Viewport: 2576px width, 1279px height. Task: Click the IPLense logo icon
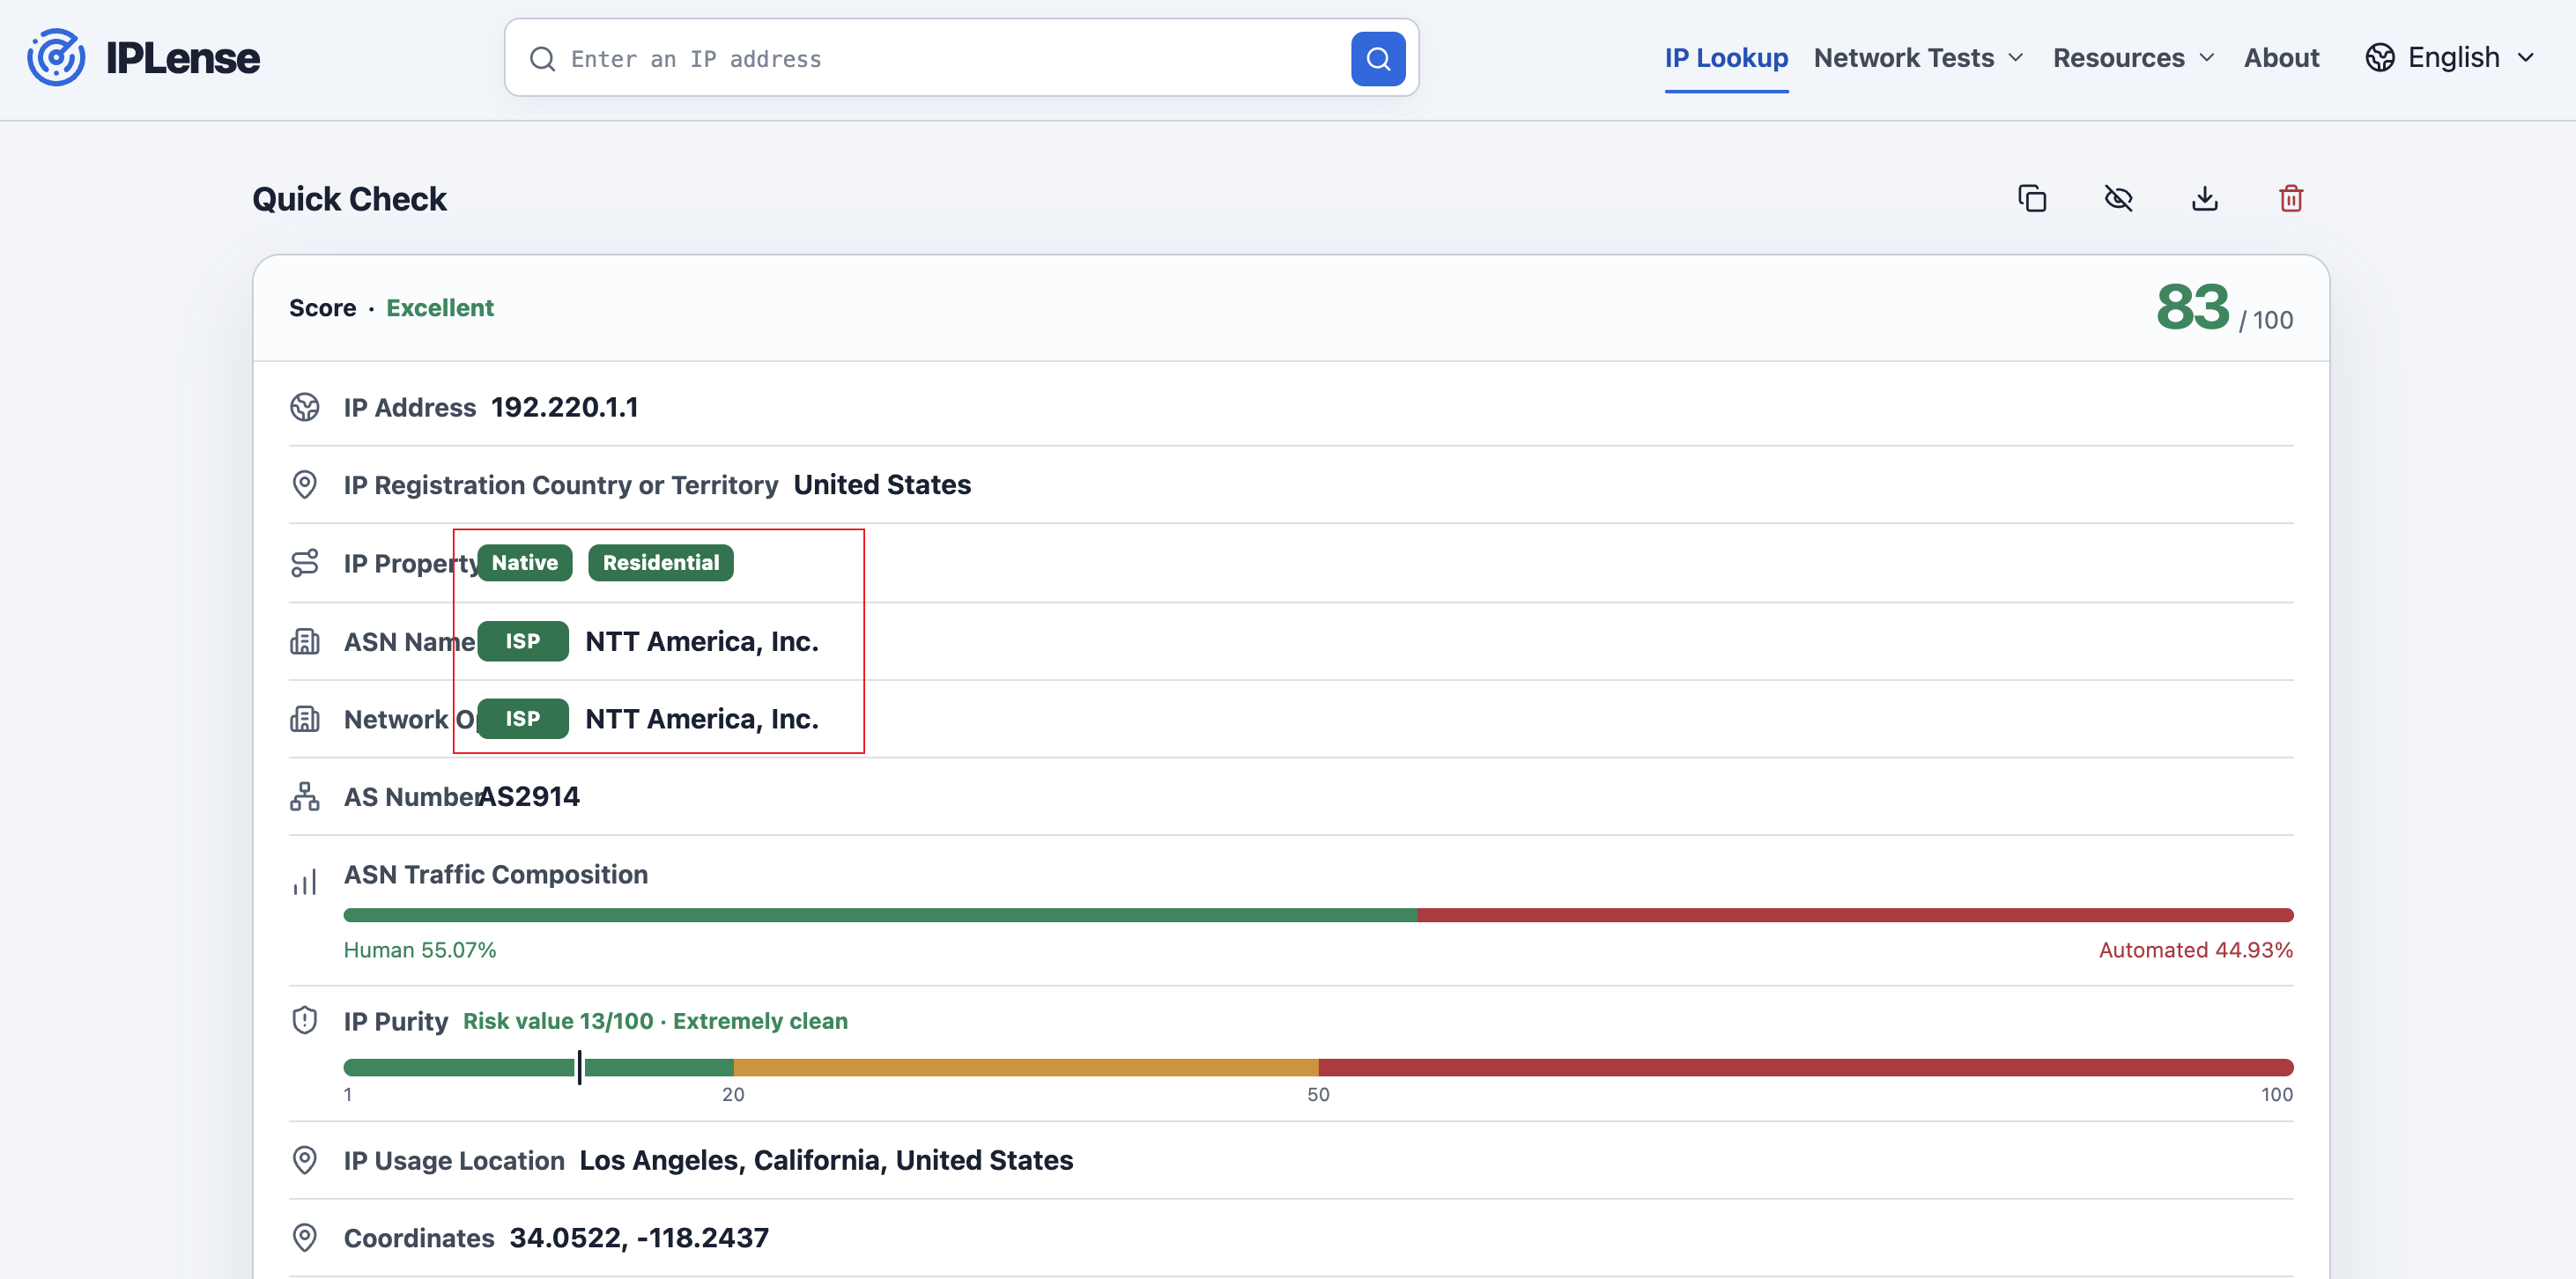[x=56, y=58]
